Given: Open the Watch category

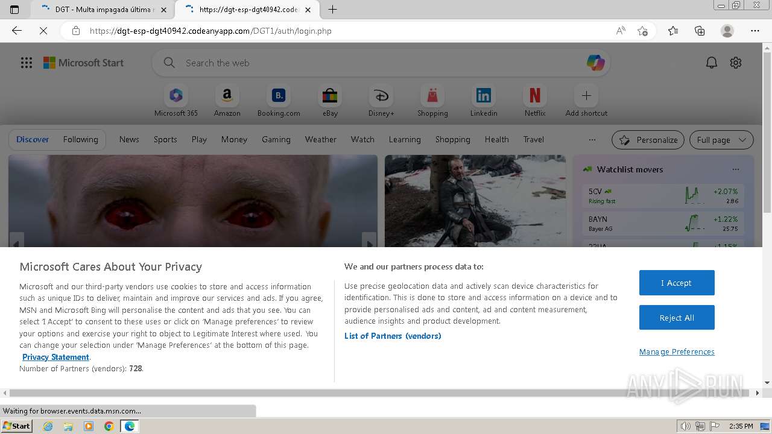Looking at the screenshot, I should (362, 139).
